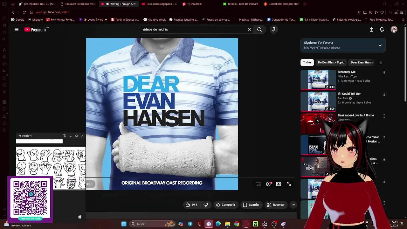Open the If I Could Tell Her title

tap(349, 94)
